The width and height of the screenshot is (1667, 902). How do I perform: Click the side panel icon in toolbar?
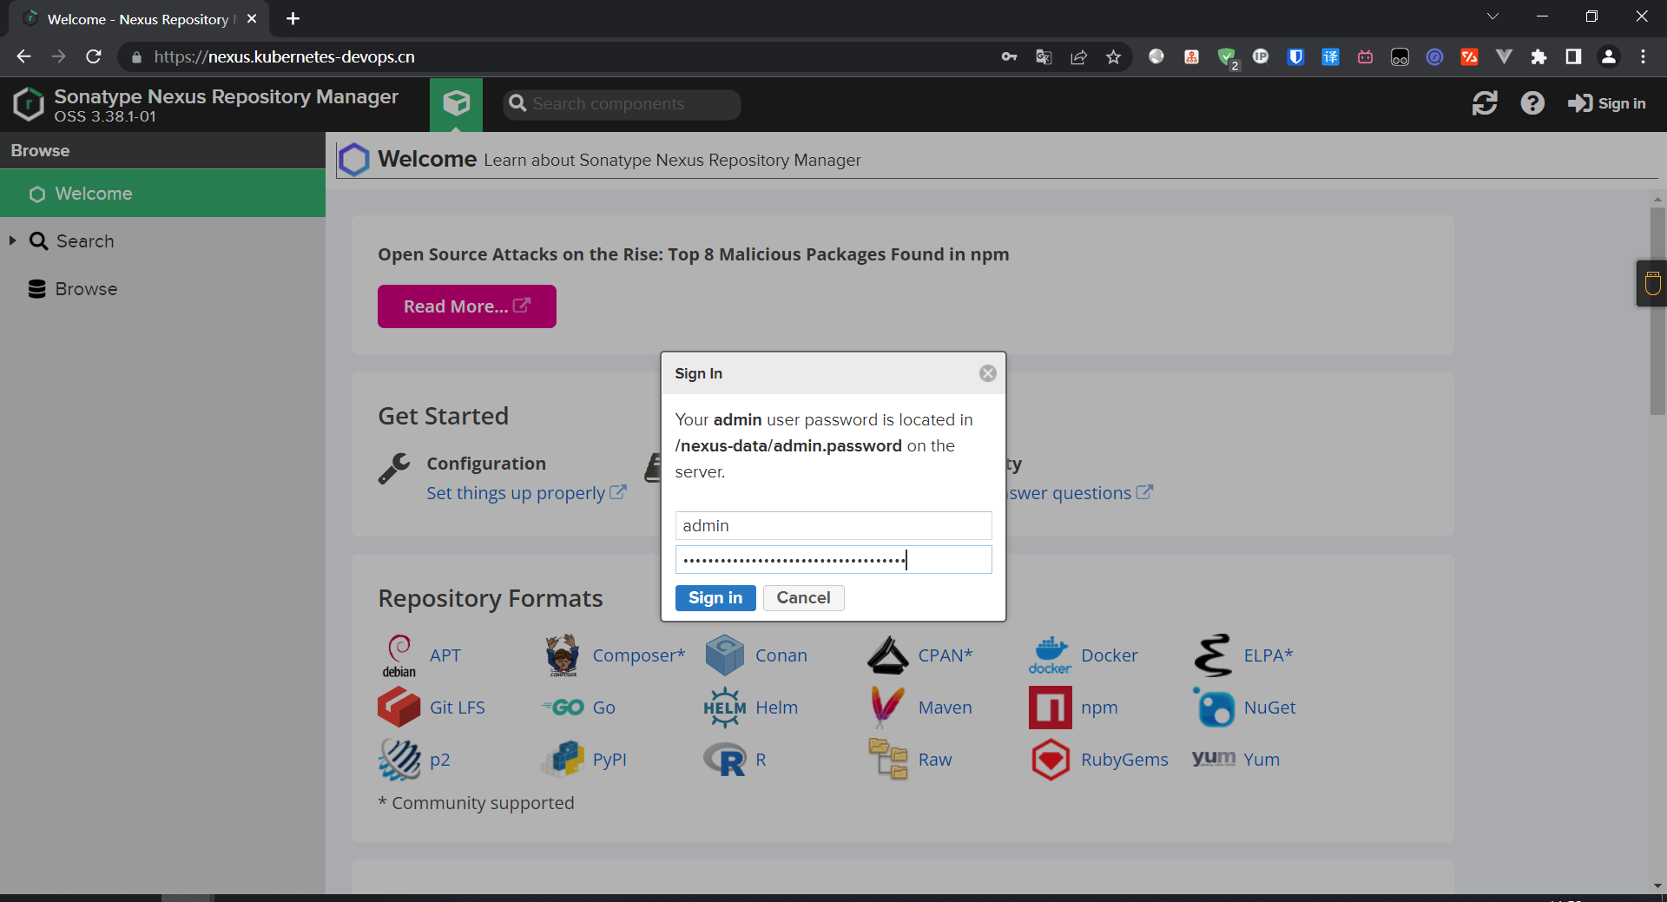coord(1573,56)
